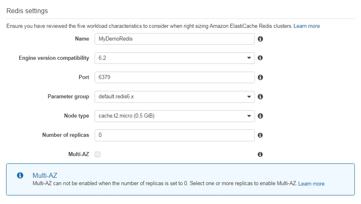The width and height of the screenshot is (361, 204).
Task: Follow the Learn more link in Multi-AZ banner
Action: coord(311,184)
